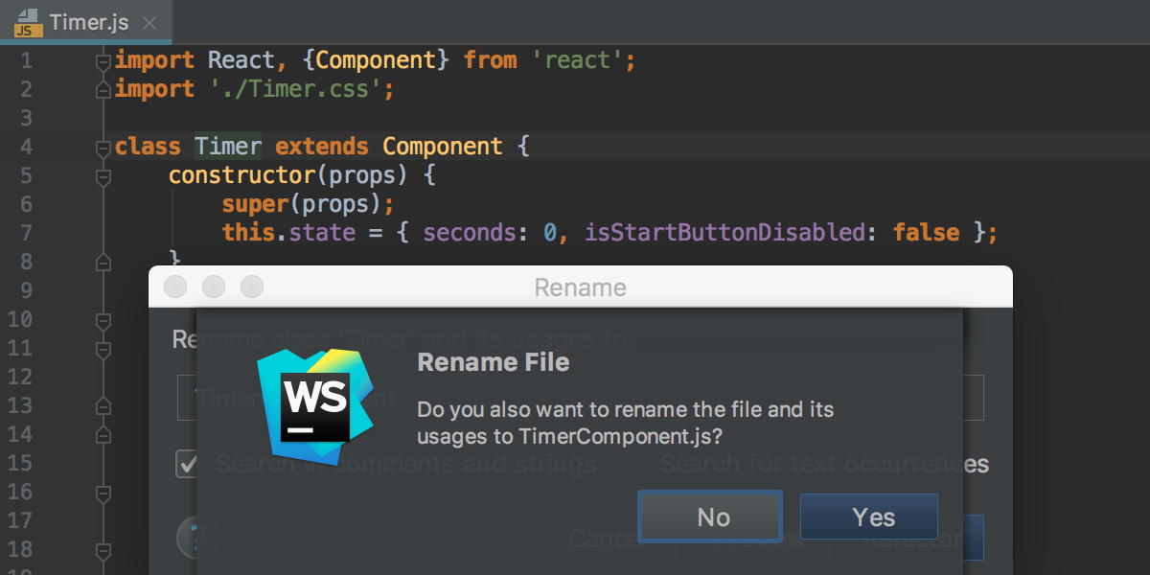This screenshot has width=1150, height=575.
Task: Collapse the import block fold at line 1
Action: point(103,62)
